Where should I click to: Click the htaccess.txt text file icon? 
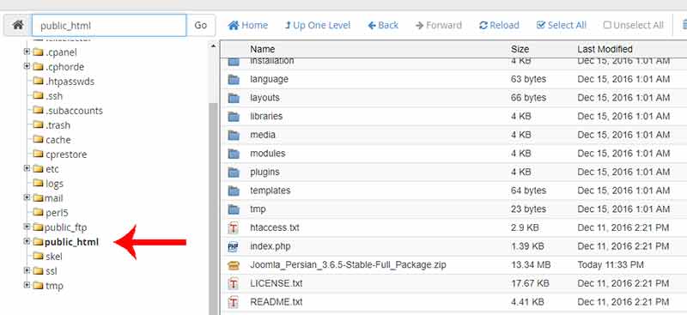234,227
